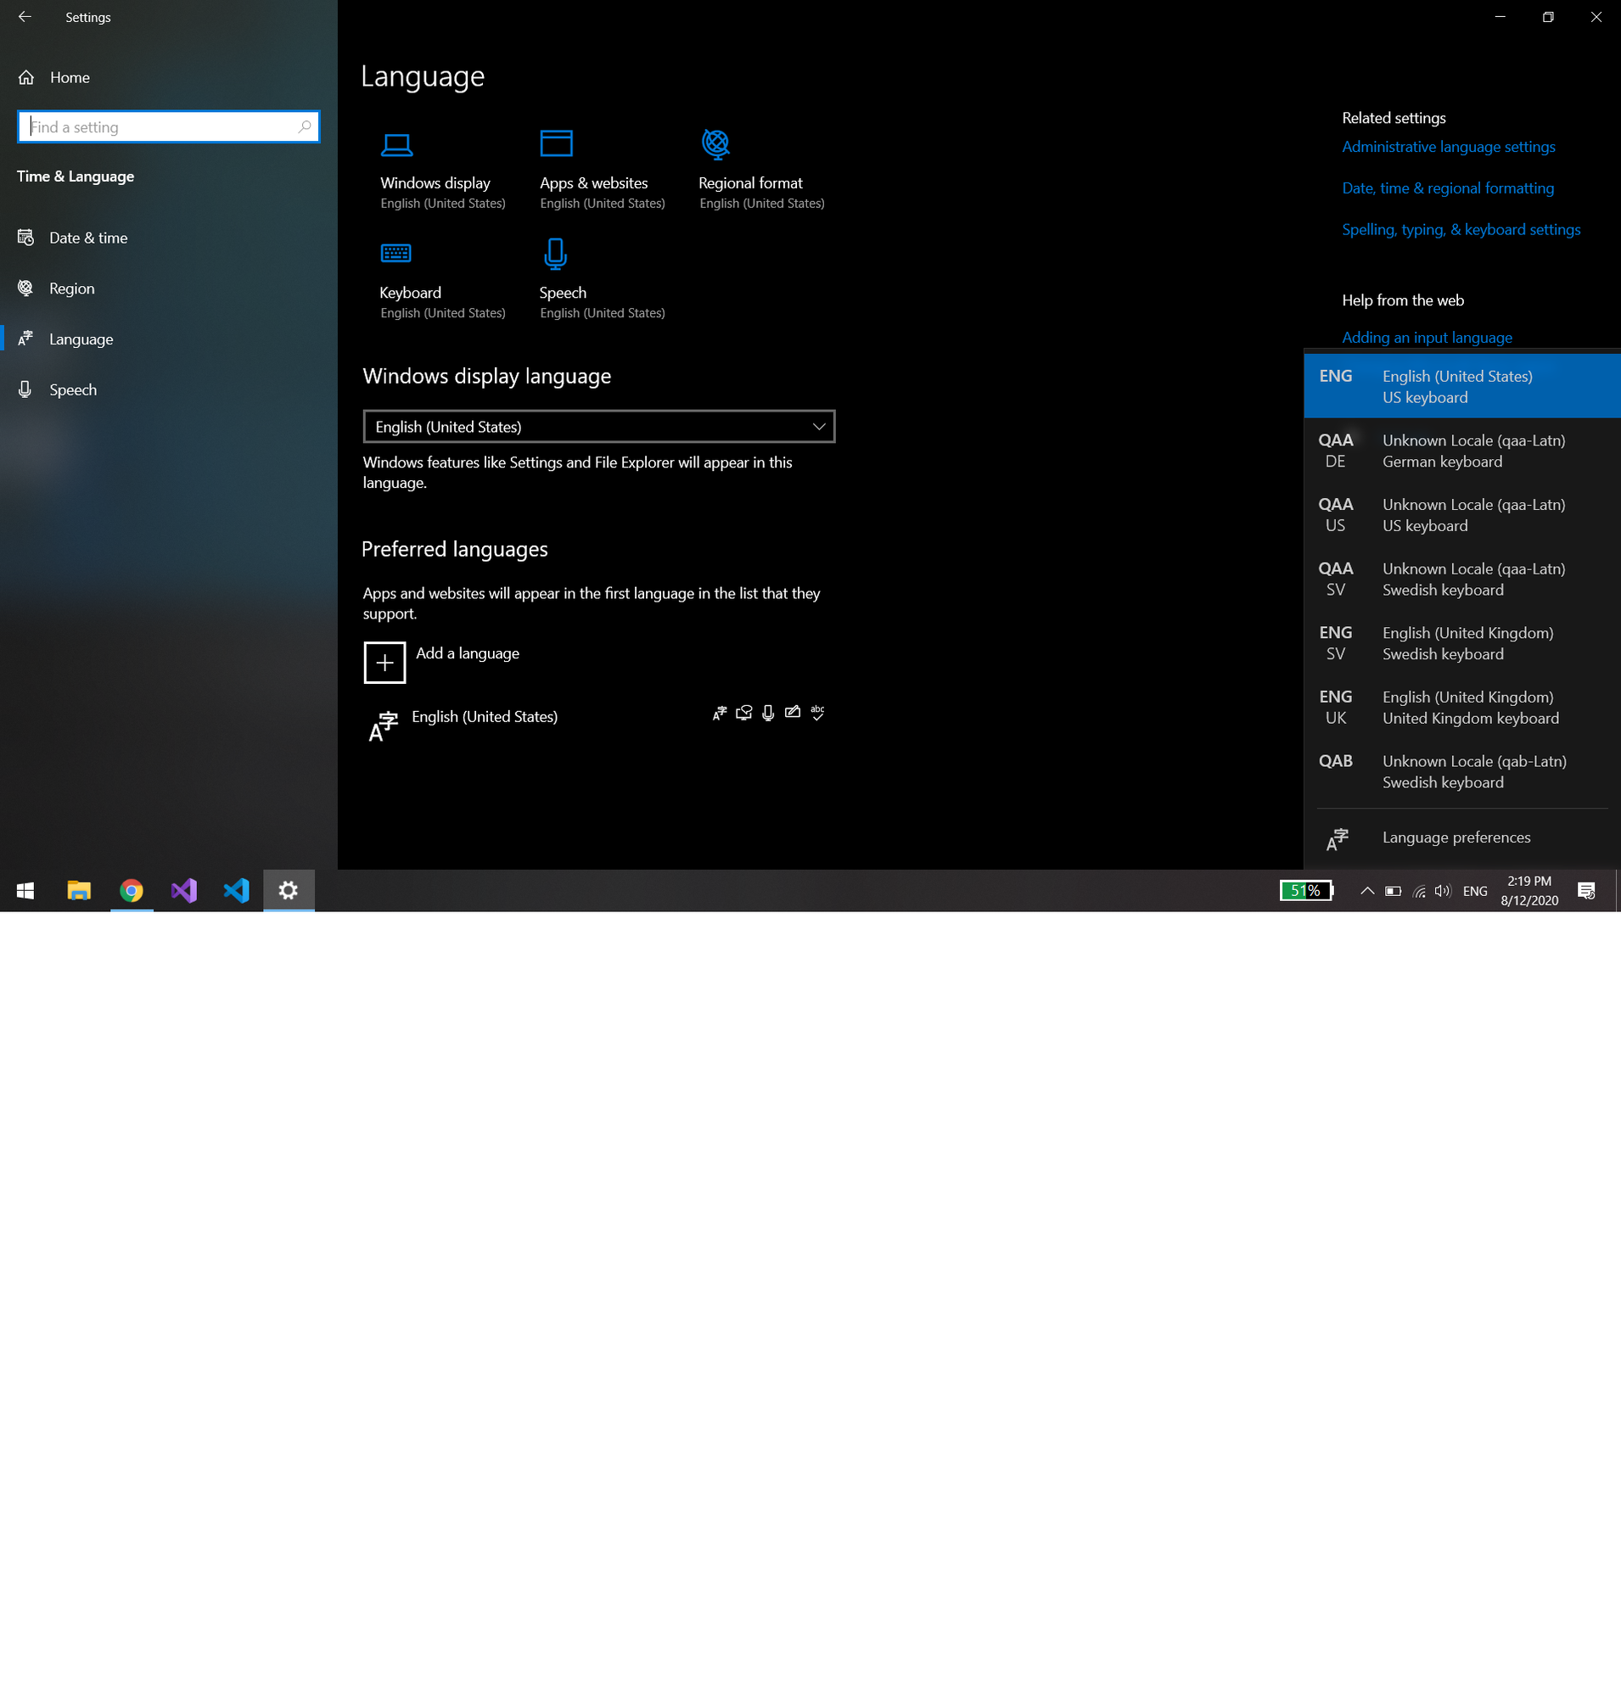Expand the Windows display language dropdown
This screenshot has width=1621, height=1697.
(x=817, y=426)
